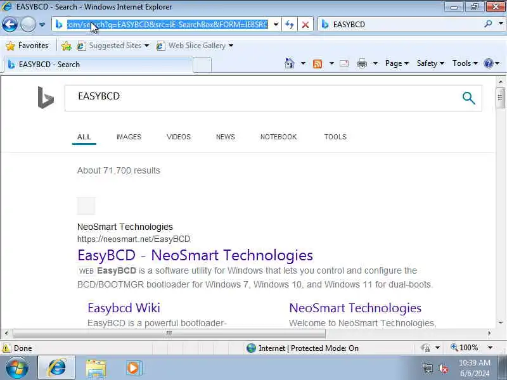The image size is (507, 380).
Task: Expand the feeds dropdown arrow
Action: pyautogui.click(x=331, y=63)
